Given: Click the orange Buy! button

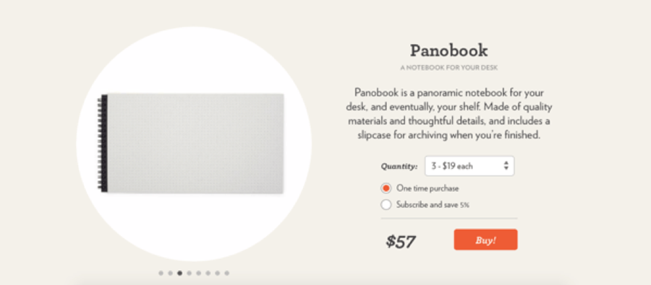Looking at the screenshot, I should (485, 240).
